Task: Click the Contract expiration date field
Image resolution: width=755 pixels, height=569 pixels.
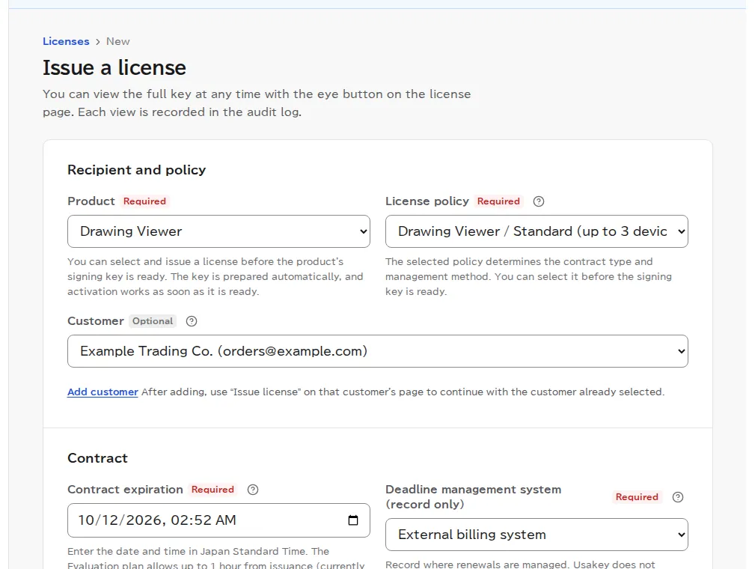Action: tap(218, 520)
